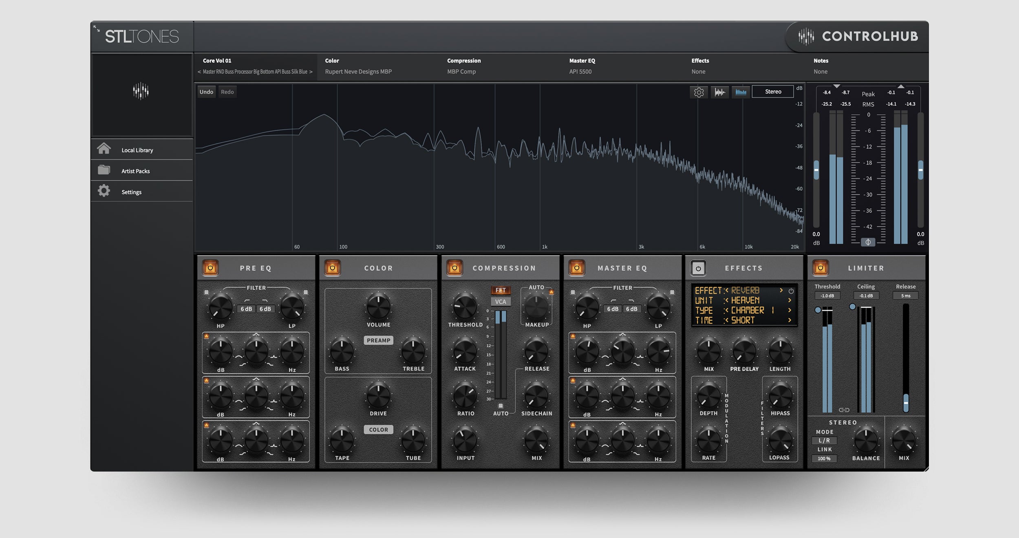
Task: Click next arrow on EFFECT Reverb row
Action: [781, 290]
